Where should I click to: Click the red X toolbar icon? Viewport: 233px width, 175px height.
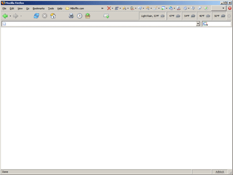coord(109,8)
